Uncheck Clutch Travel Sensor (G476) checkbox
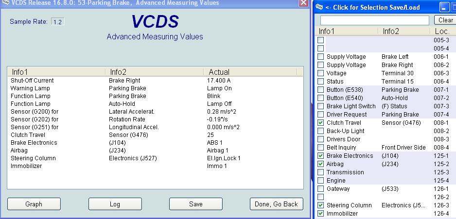The width and height of the screenshot is (456, 219). click(320, 122)
